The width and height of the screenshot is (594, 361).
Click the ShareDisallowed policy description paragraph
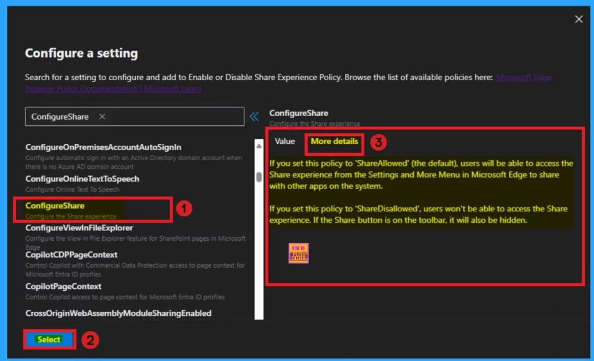point(419,214)
